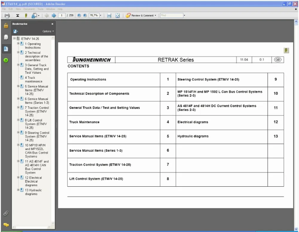This screenshot has width=299, height=232.
Task: Open the 4 Truck maintenance bookmark
Action: (34, 79)
